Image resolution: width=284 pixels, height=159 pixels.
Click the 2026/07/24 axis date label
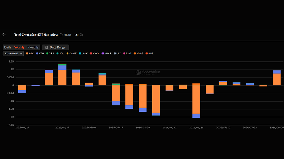click(x=250, y=127)
